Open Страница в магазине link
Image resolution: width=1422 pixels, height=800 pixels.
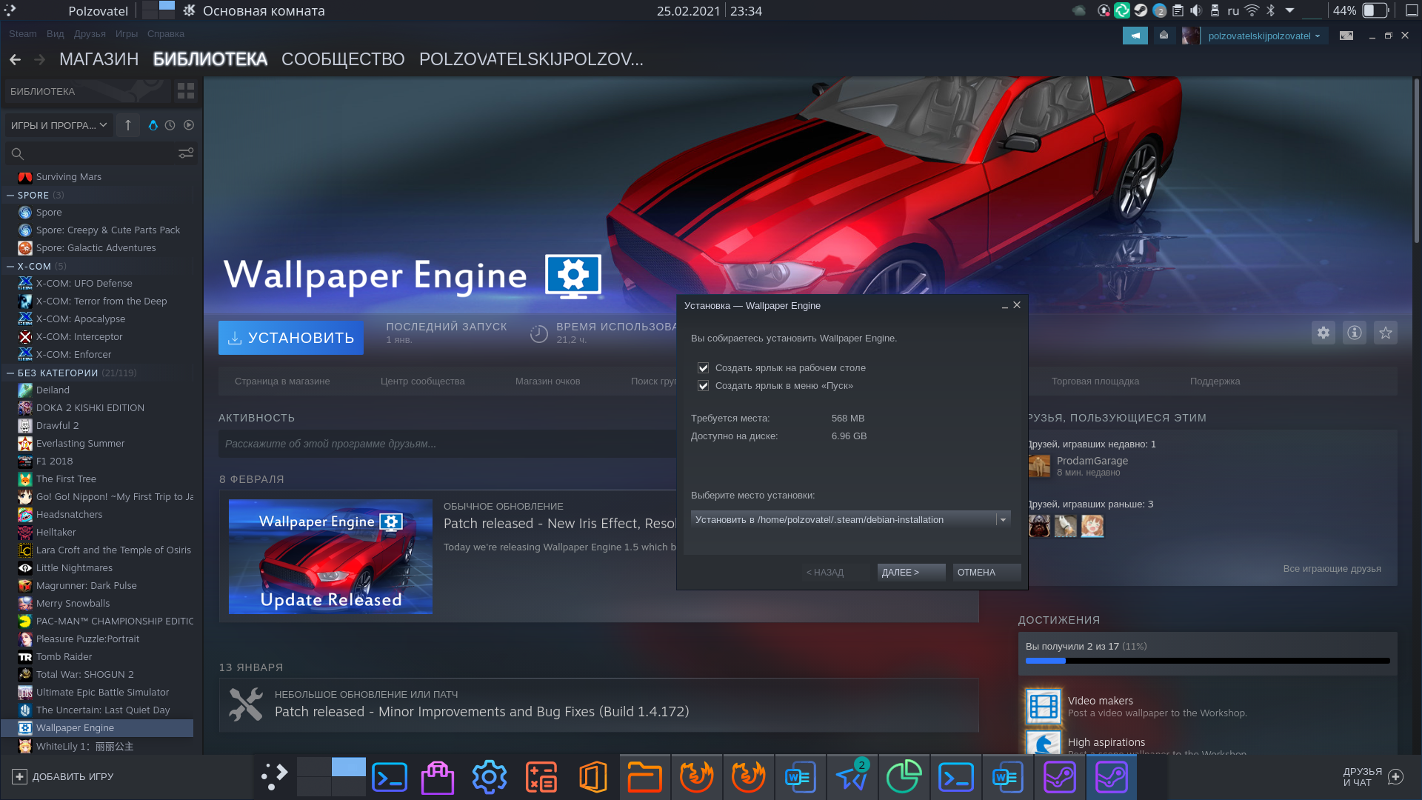click(282, 381)
